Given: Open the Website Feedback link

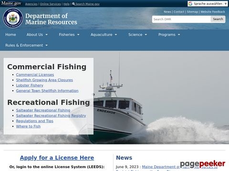Looking at the screenshot, I should pos(213,12).
